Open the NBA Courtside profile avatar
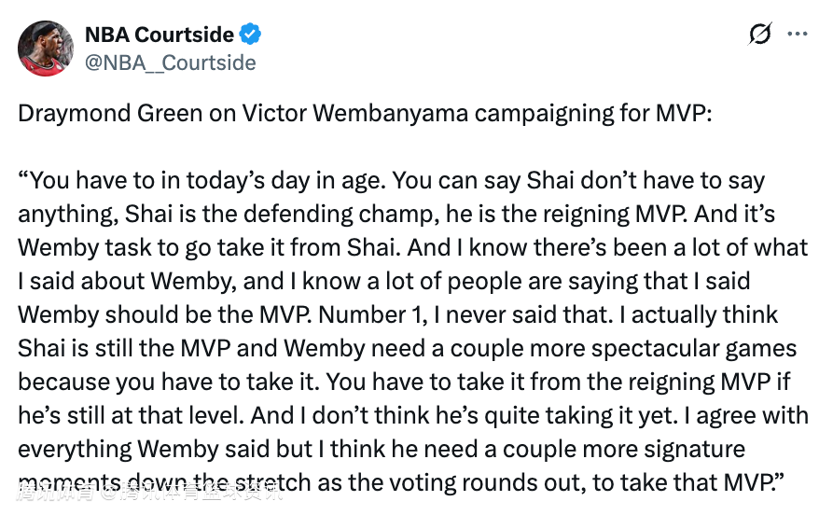819x515 pixels. (46, 49)
